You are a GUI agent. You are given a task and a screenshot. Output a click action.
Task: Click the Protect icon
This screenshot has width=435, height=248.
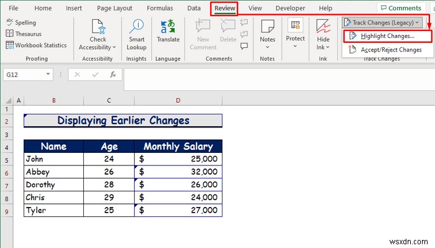[x=295, y=25]
